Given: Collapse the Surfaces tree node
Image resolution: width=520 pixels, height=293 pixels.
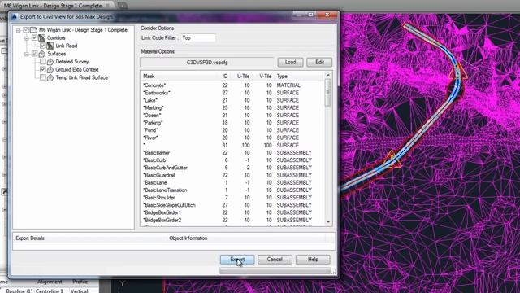Looking at the screenshot, I should 27,55.
